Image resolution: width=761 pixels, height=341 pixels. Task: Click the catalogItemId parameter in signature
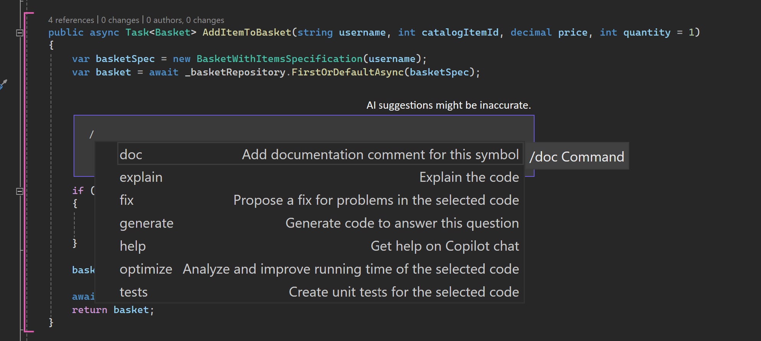click(x=460, y=33)
